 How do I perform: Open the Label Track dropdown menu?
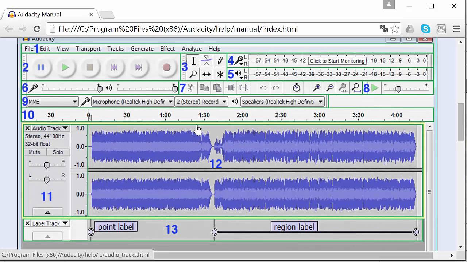[50, 223]
